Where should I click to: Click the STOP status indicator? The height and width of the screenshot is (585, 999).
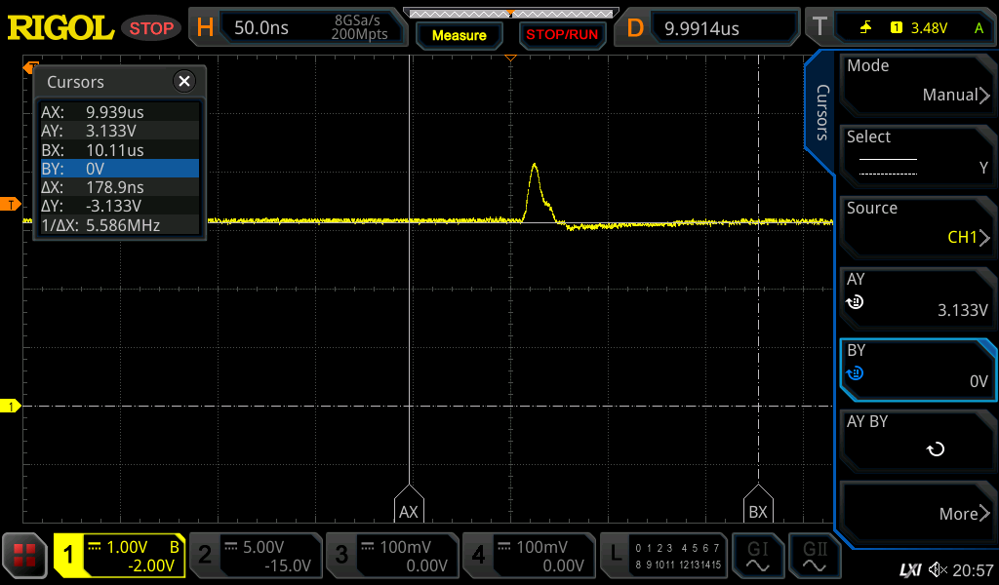point(151,28)
